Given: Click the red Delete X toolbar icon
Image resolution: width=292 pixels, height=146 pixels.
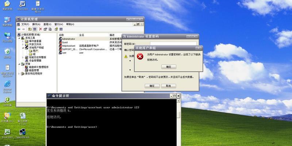Looking at the screenshot, I should [x=41, y=29].
